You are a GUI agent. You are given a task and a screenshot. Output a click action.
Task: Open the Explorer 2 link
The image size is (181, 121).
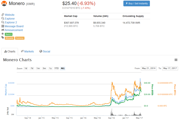(x=11, y=22)
